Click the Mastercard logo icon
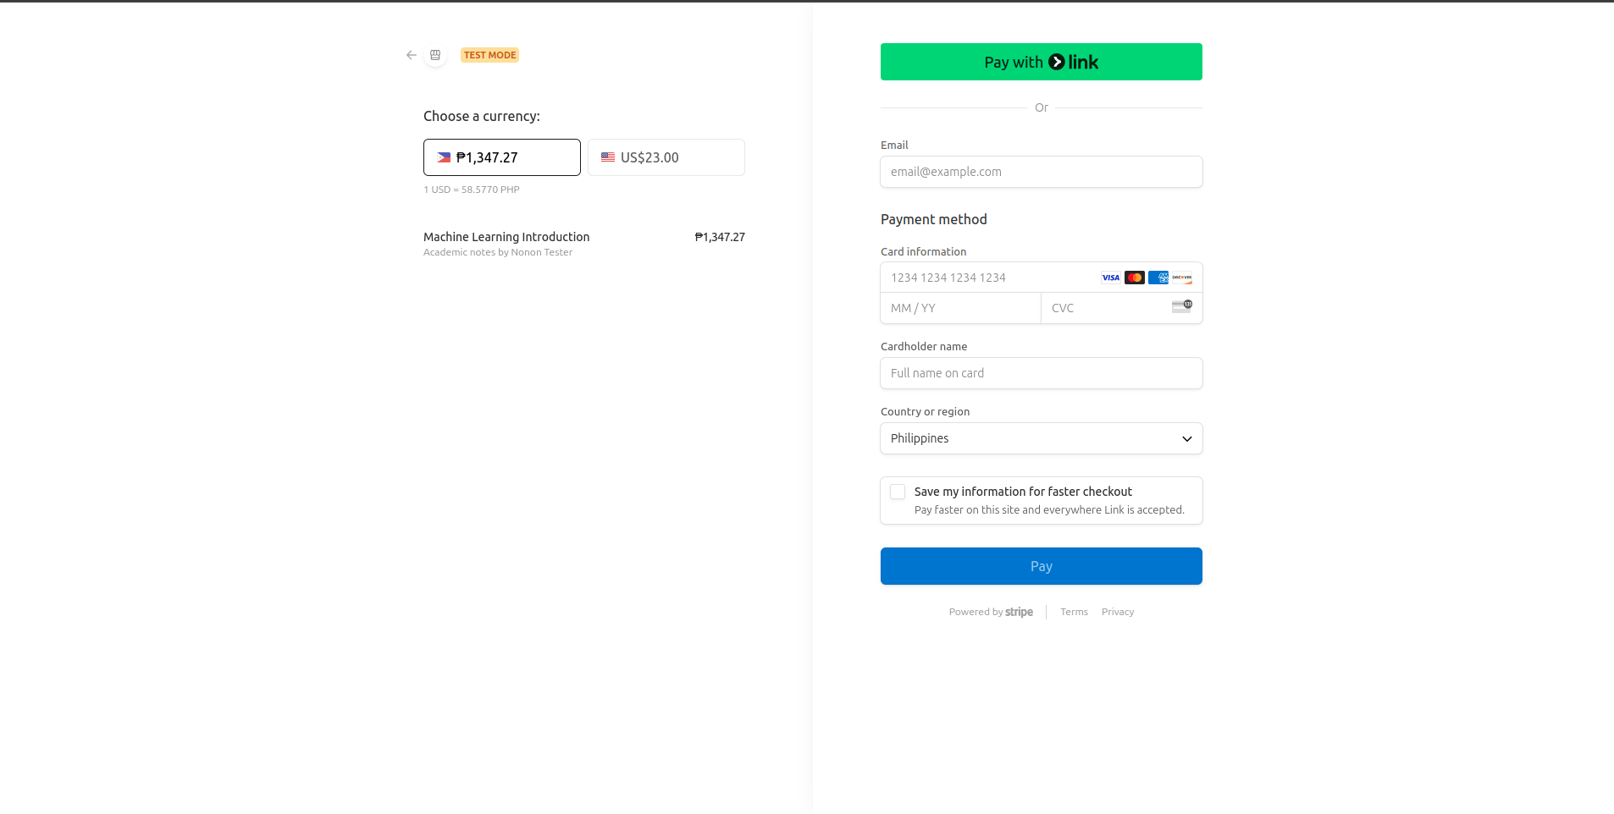Viewport: 1614px width, 814px height. pyautogui.click(x=1135, y=278)
